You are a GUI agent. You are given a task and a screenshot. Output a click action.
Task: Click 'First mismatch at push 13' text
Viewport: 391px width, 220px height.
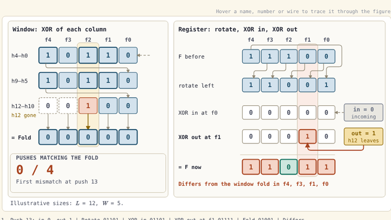tap(57, 181)
